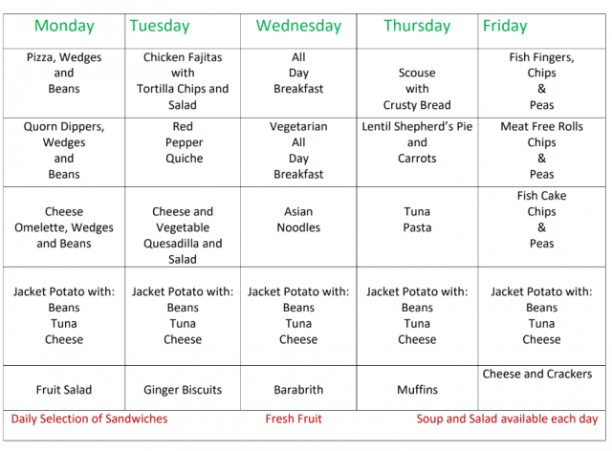This screenshot has height=451, width=612.
Task: Select the Tuna Pasta cell
Action: click(x=417, y=220)
